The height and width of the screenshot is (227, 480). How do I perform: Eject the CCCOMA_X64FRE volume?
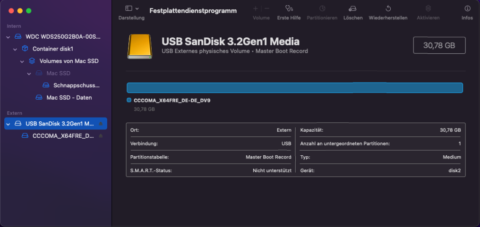pyautogui.click(x=101, y=136)
